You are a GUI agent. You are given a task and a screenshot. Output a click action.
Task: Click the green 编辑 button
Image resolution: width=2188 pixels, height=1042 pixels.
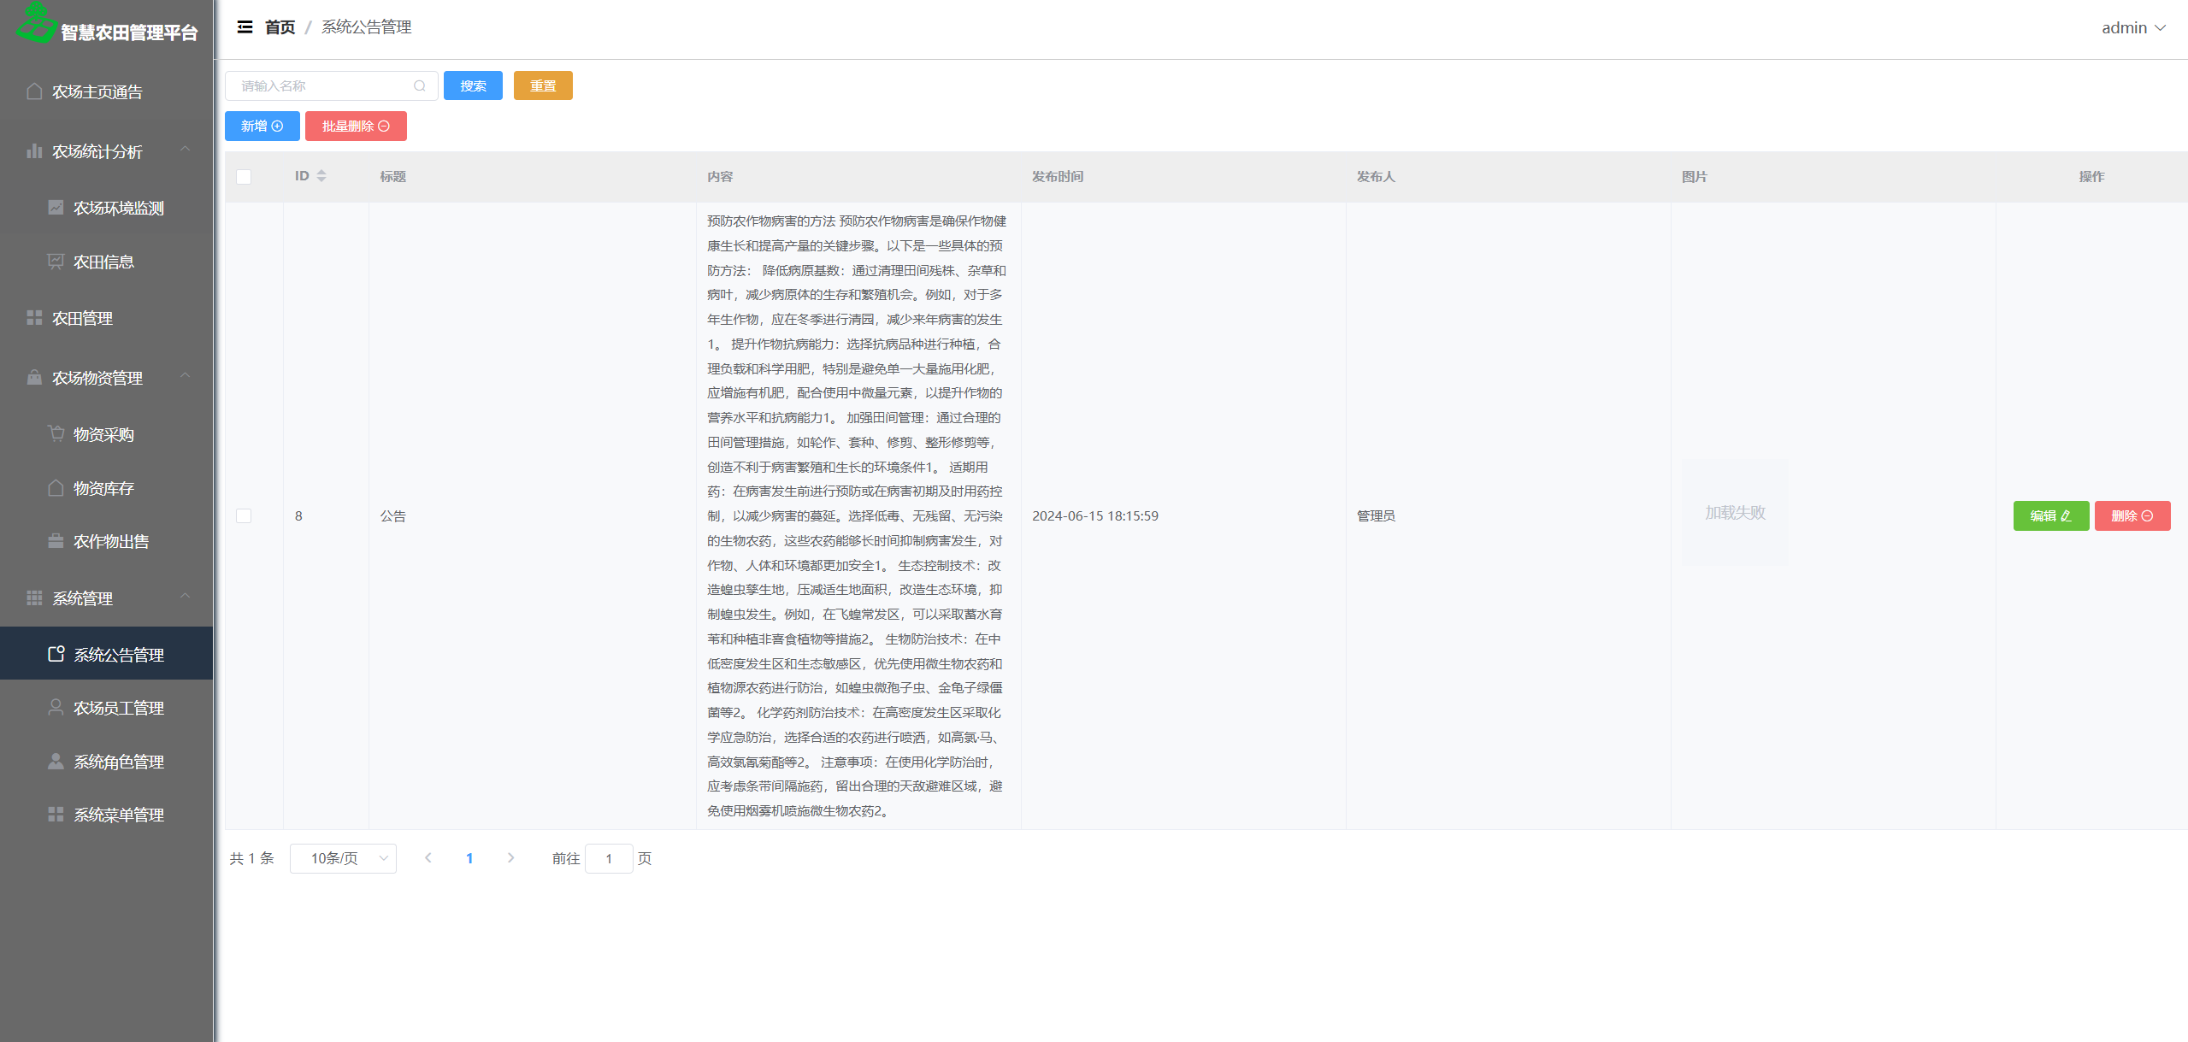2050,516
